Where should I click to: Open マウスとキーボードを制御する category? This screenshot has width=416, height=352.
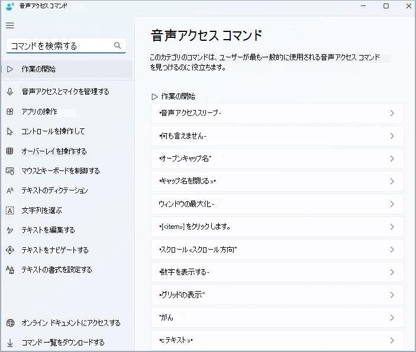point(67,171)
